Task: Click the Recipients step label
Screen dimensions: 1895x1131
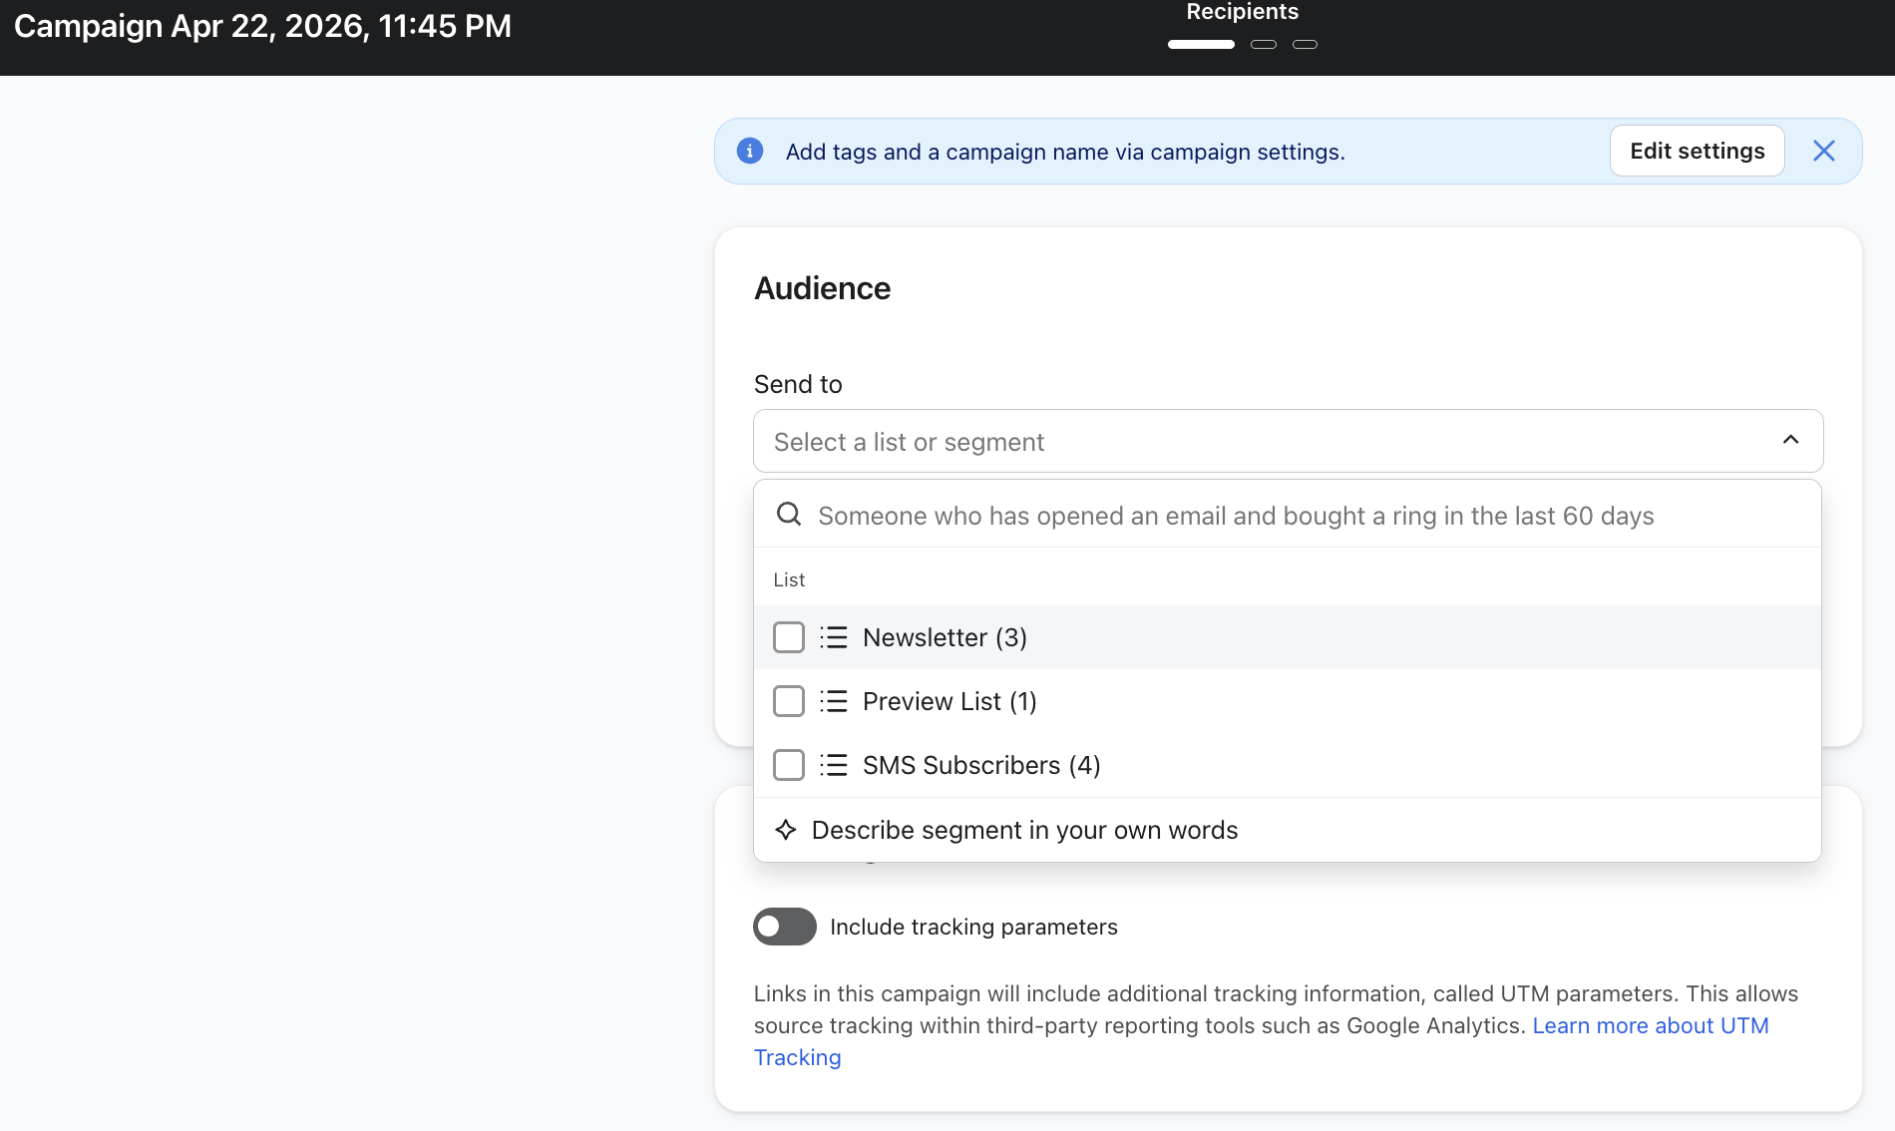Action: pyautogui.click(x=1242, y=12)
